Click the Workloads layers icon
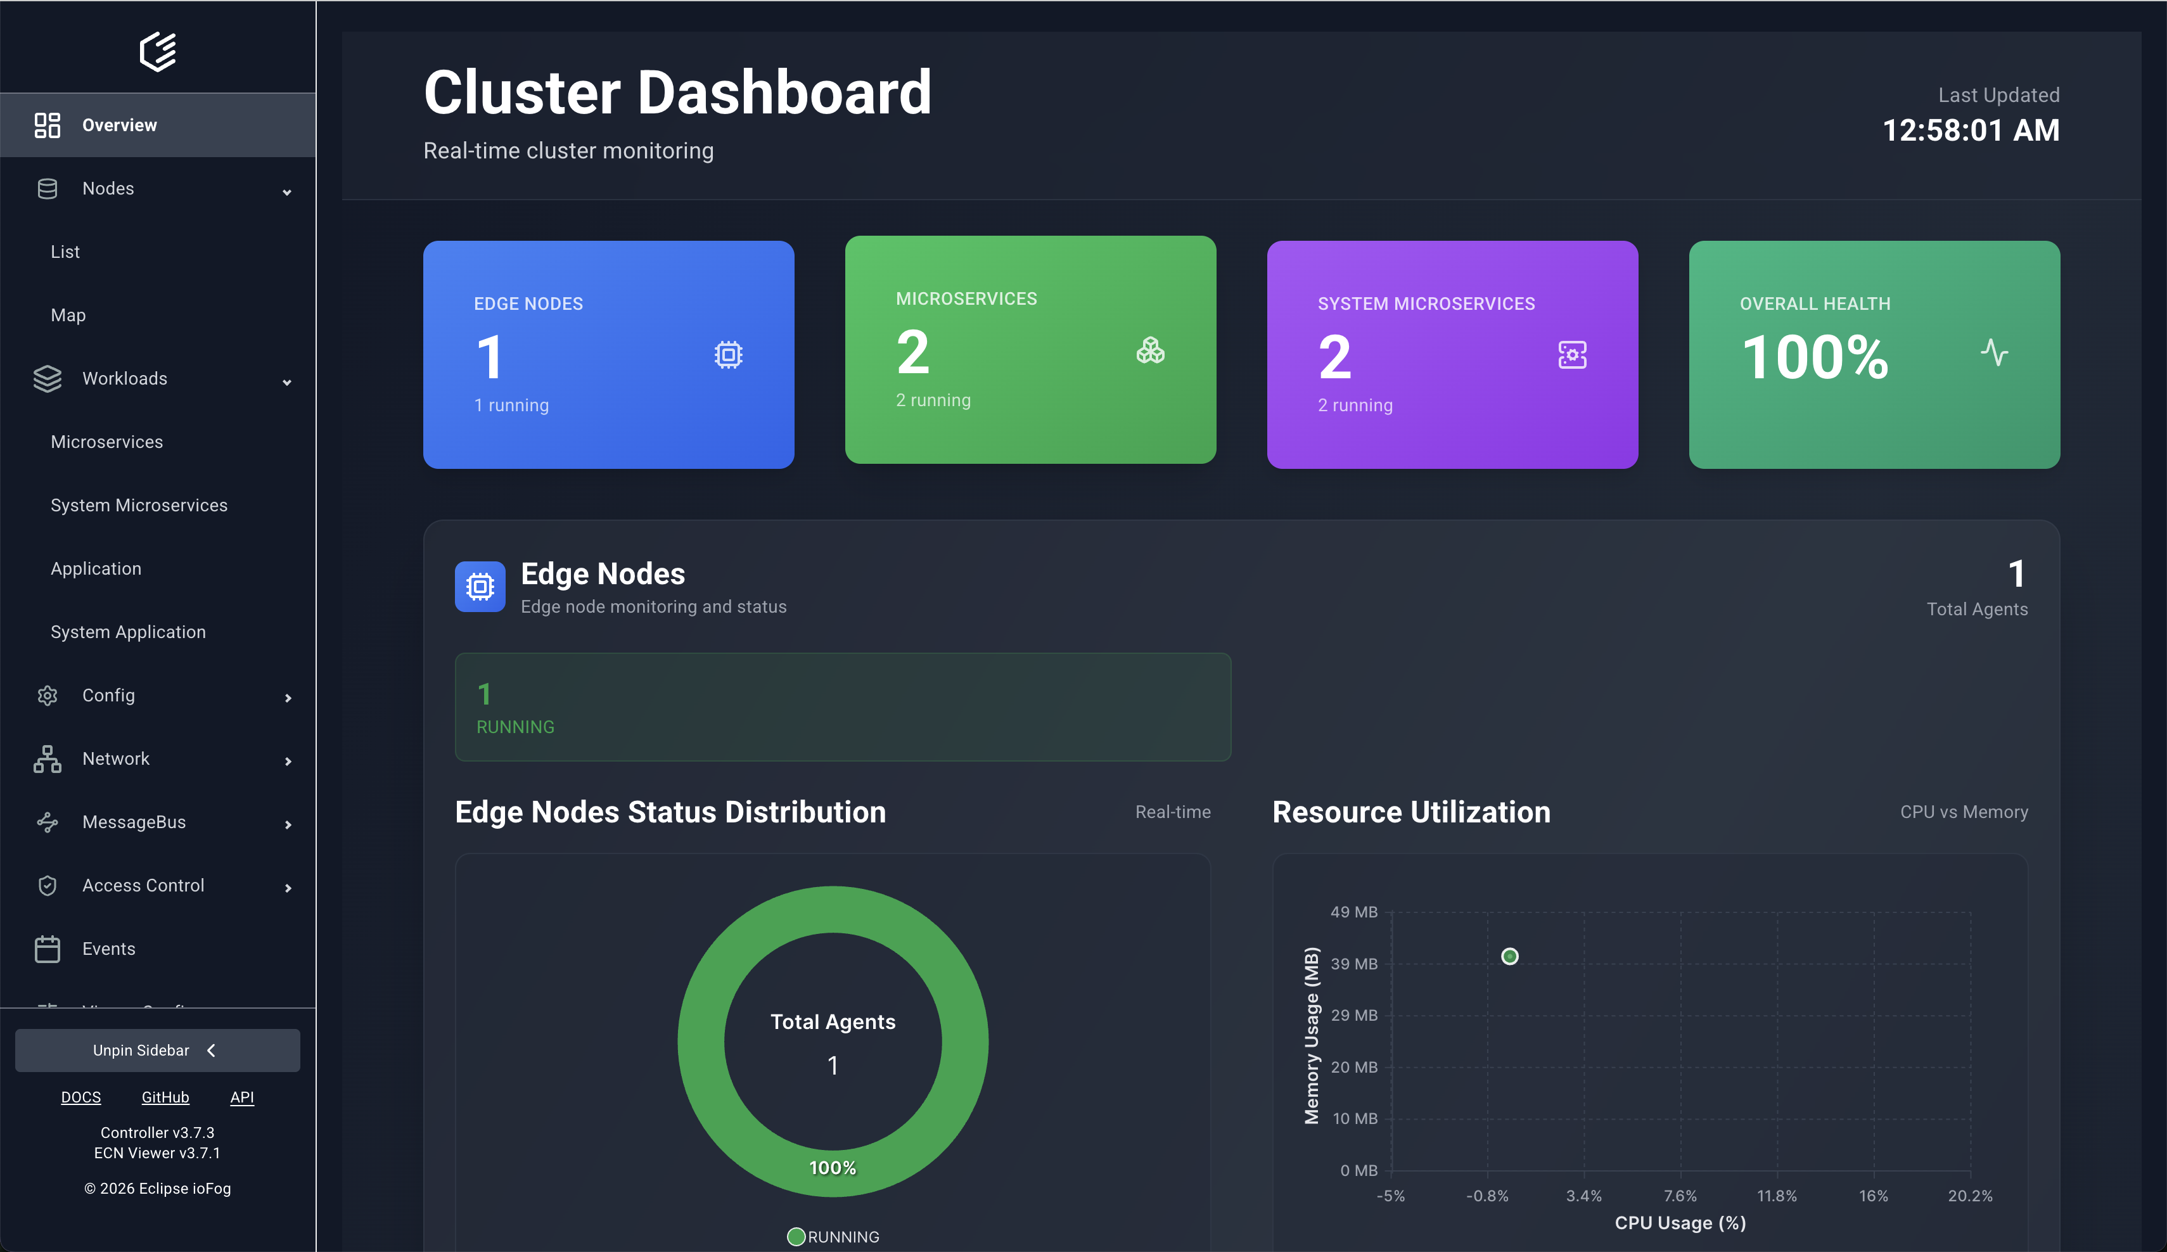Image resolution: width=2167 pixels, height=1252 pixels. (48, 378)
